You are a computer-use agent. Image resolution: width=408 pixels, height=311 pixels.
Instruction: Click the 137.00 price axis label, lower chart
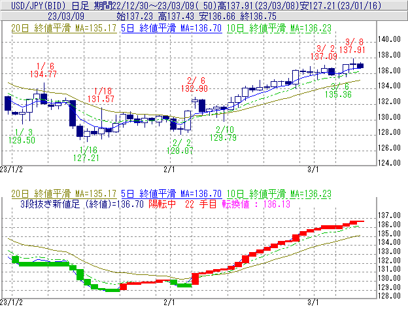pyautogui.click(x=389, y=215)
